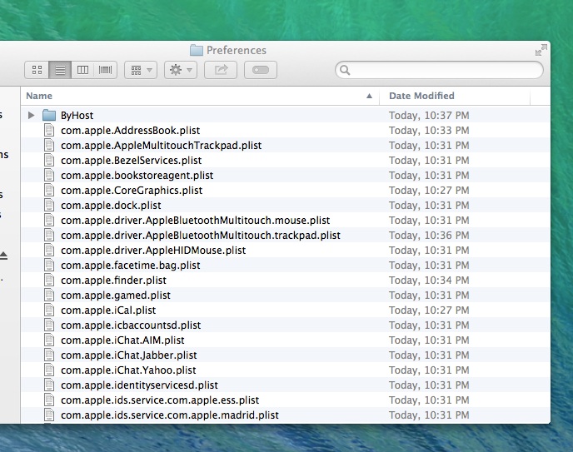The image size is (573, 452).
Task: Select com.apple.AddressBook.plist file icon
Action: tap(49, 131)
